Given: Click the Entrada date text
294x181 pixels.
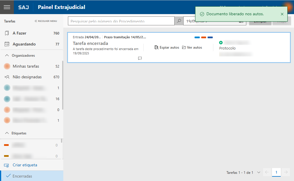Looking at the screenshot, I should pyautogui.click(x=87, y=37).
